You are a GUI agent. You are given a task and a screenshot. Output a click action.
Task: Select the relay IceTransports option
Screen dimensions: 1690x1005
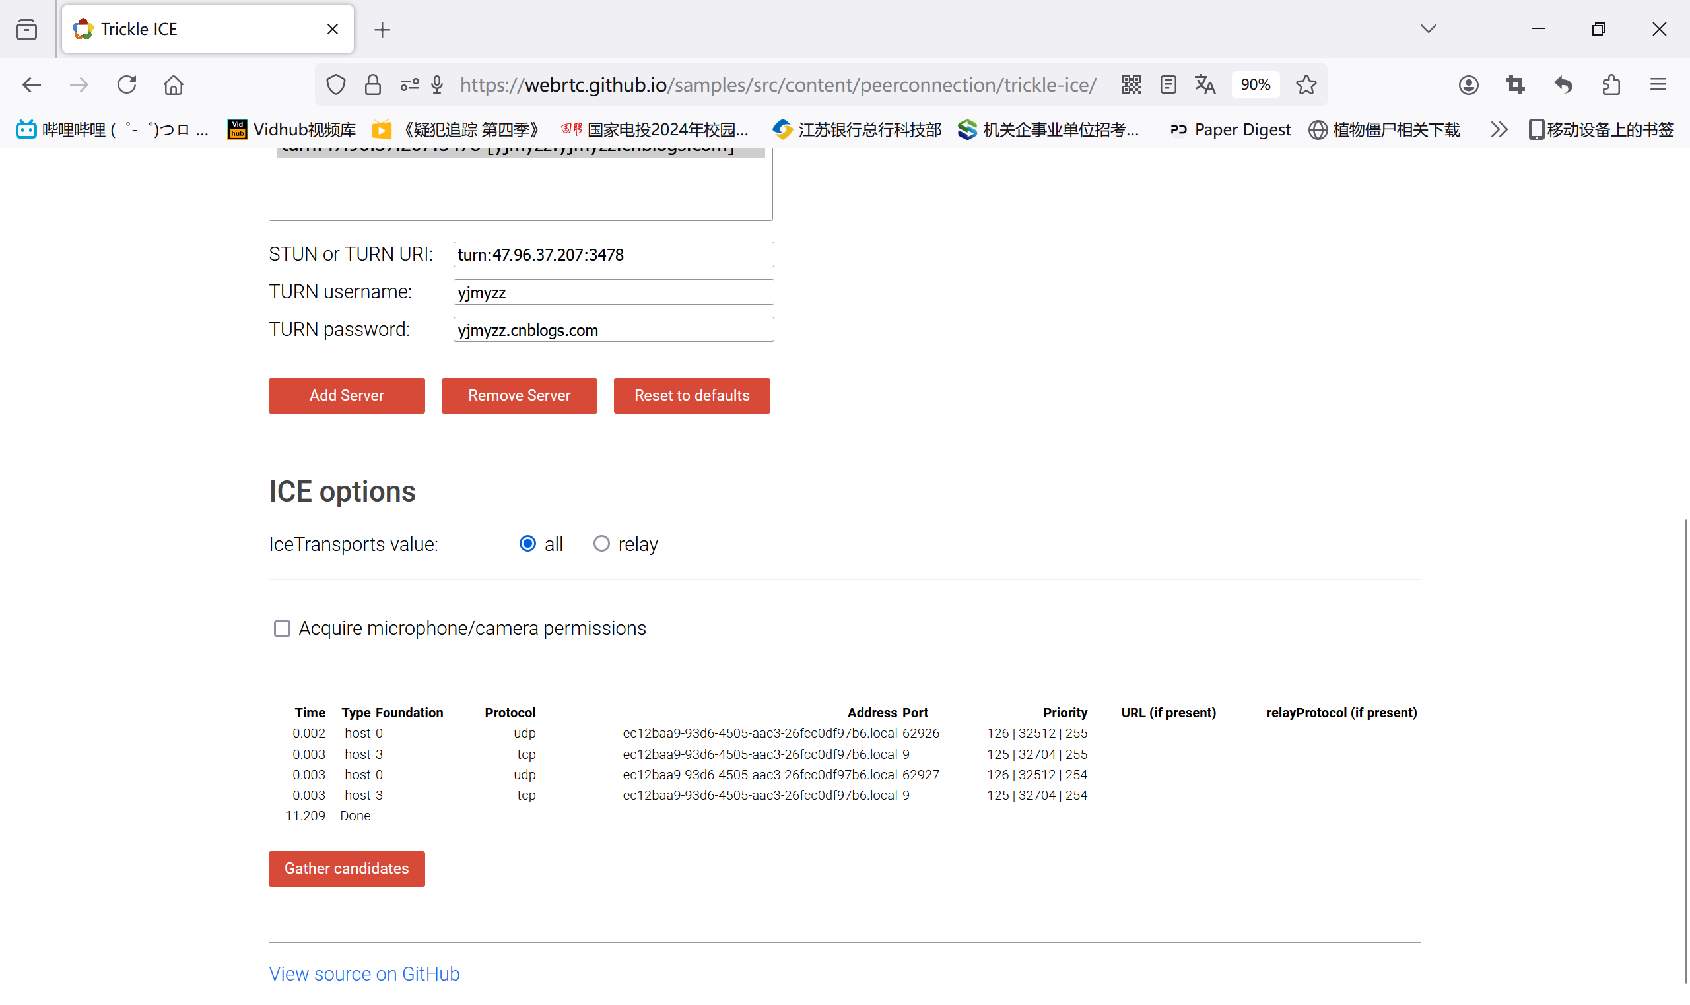pos(601,544)
